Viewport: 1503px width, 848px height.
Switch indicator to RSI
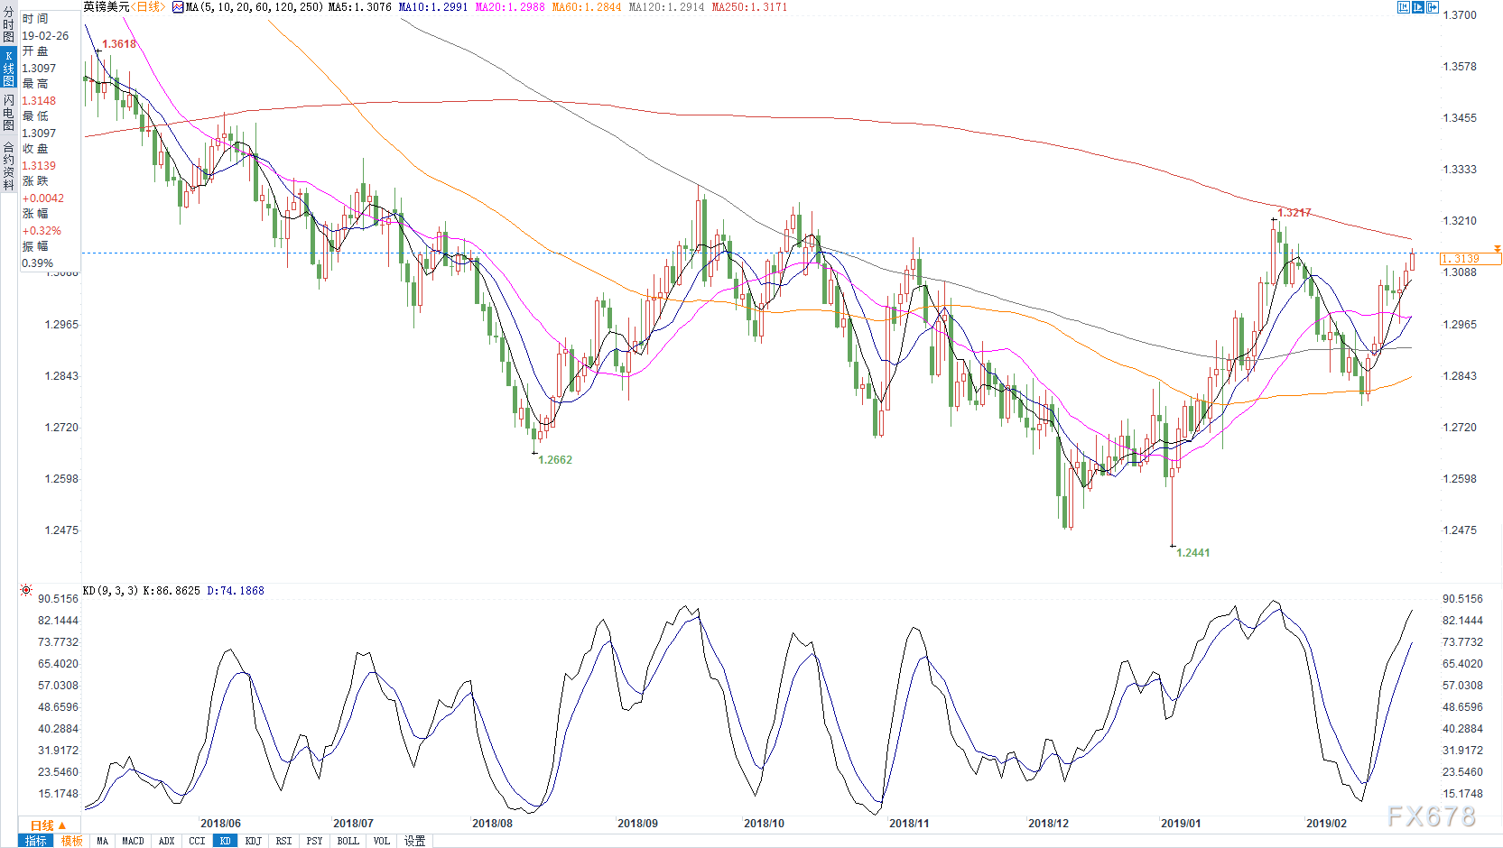click(x=283, y=841)
